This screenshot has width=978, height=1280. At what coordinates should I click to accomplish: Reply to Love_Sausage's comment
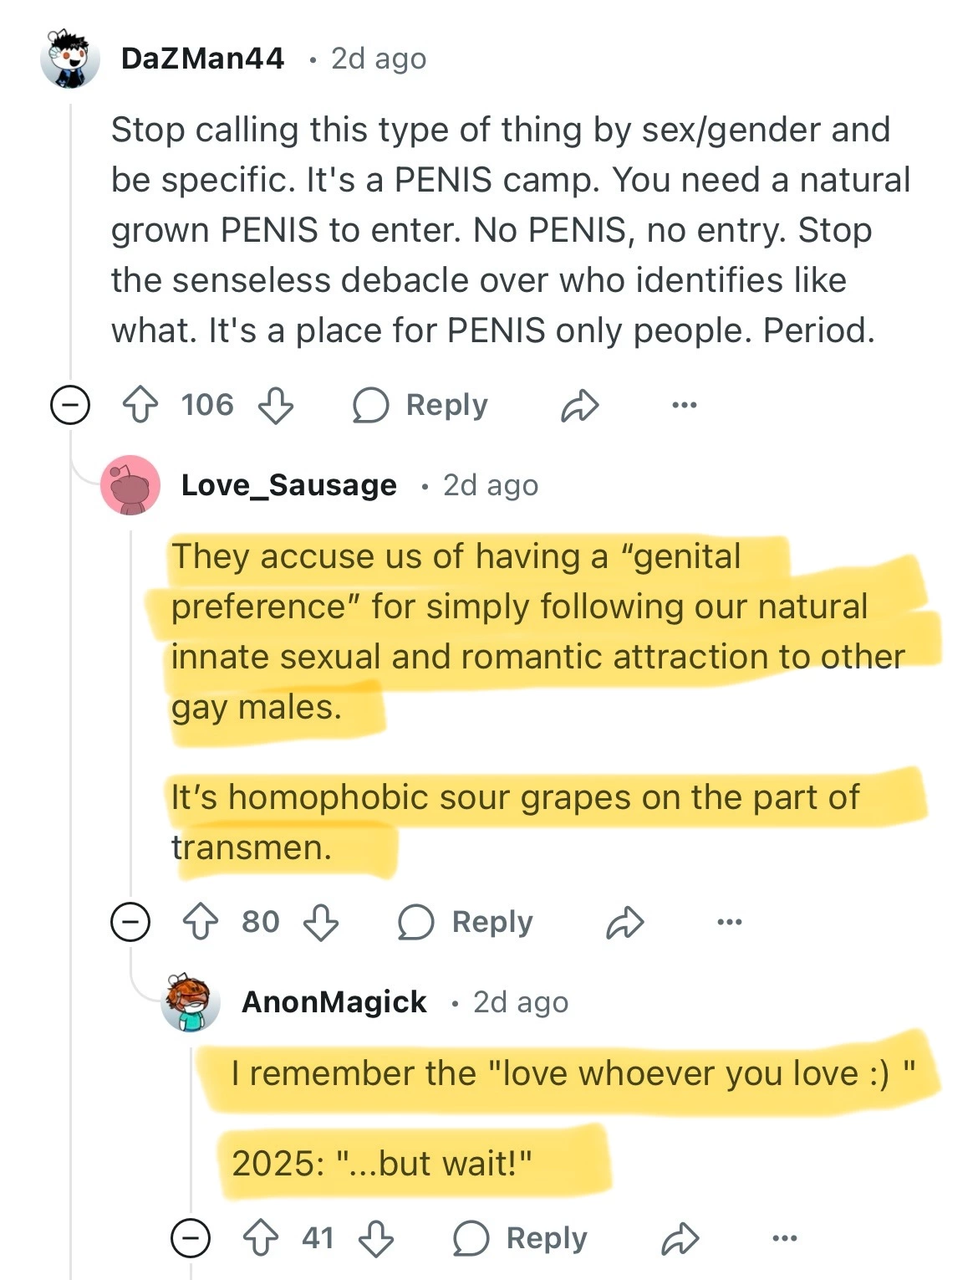pyautogui.click(x=466, y=923)
